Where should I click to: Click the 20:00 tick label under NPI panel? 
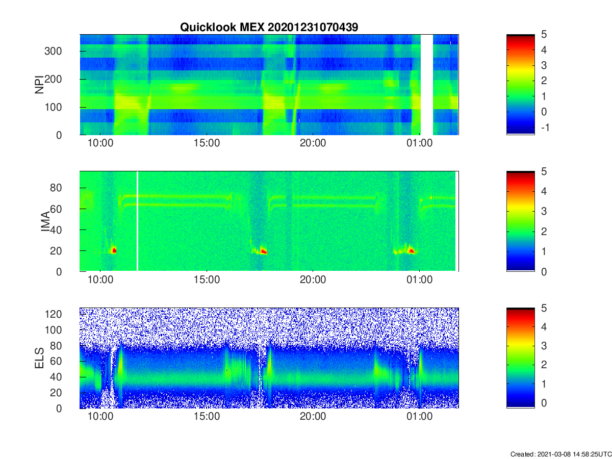pos(313,143)
